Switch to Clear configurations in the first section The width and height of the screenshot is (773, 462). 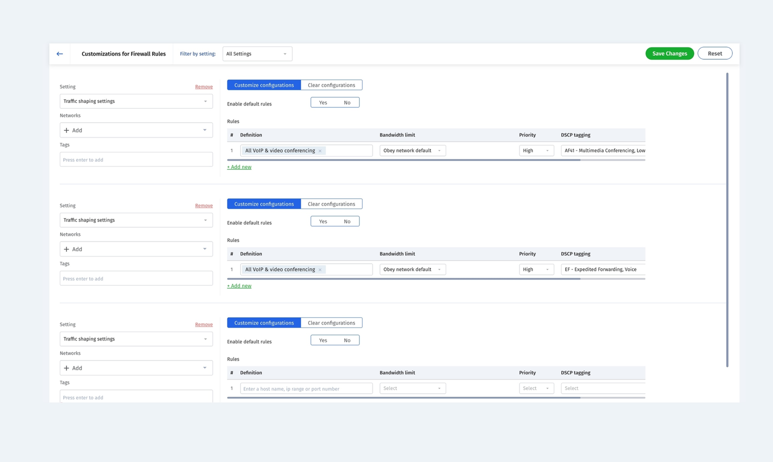(x=331, y=85)
